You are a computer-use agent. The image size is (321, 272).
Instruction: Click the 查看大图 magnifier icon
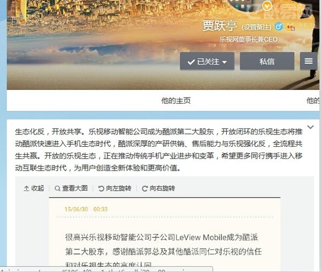click(58, 188)
